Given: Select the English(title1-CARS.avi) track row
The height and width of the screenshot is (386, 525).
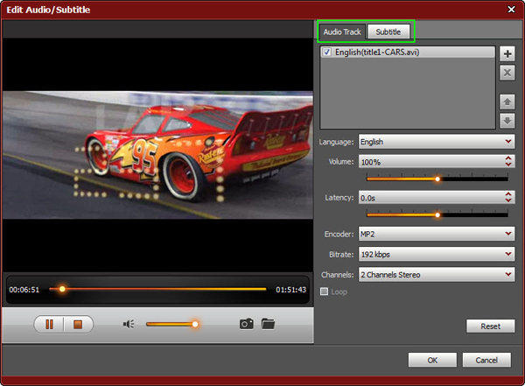Looking at the screenshot, I should (x=408, y=53).
